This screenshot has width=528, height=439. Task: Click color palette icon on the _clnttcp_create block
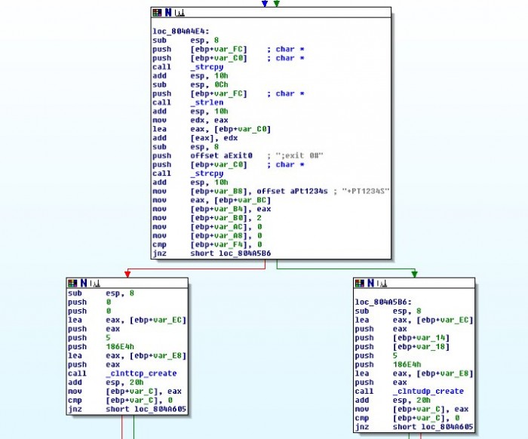72,283
